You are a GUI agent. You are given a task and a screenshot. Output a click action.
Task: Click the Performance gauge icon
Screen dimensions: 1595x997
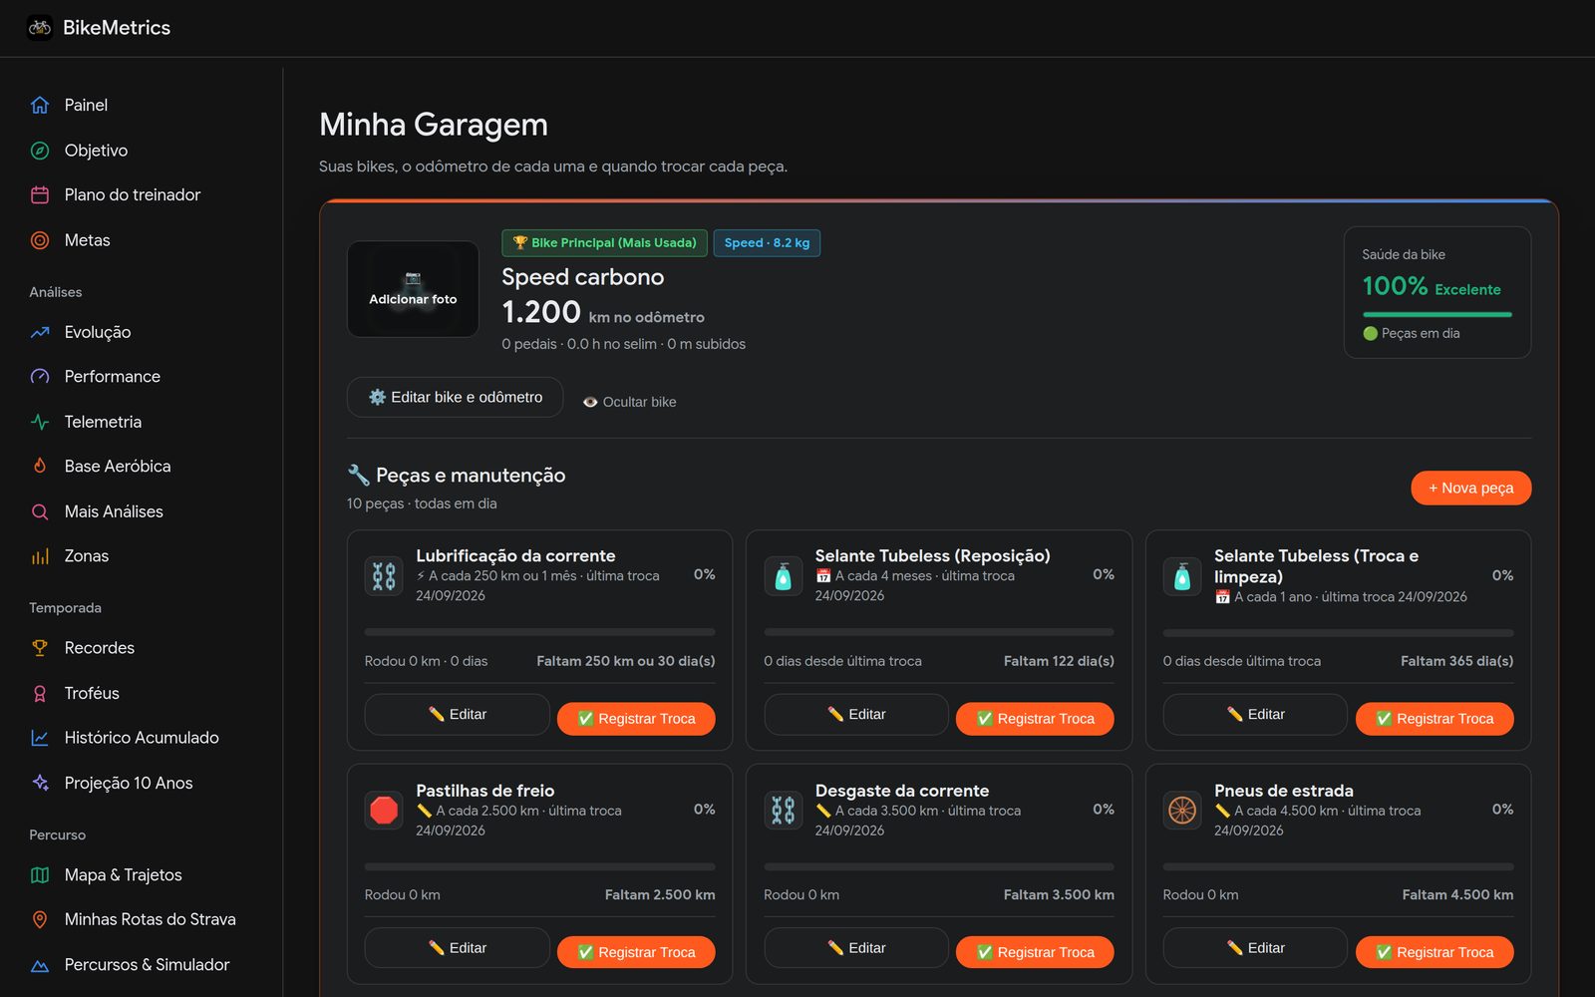click(40, 377)
